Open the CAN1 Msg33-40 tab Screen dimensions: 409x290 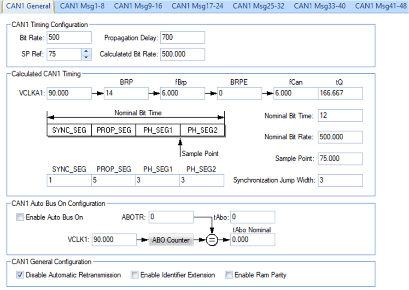(320, 6)
